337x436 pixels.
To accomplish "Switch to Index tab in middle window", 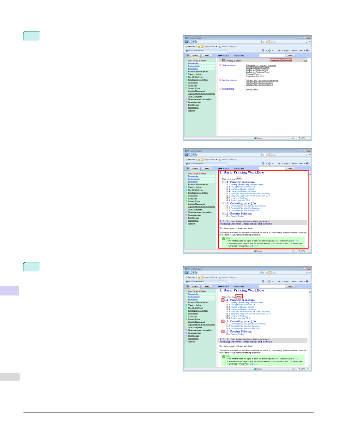I will click(x=207, y=168).
